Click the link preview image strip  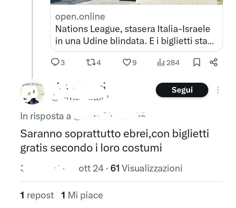136,2
